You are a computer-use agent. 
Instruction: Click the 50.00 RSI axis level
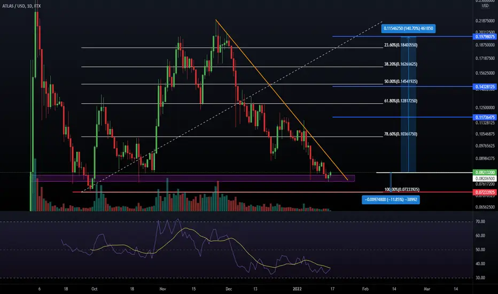pos(480,250)
